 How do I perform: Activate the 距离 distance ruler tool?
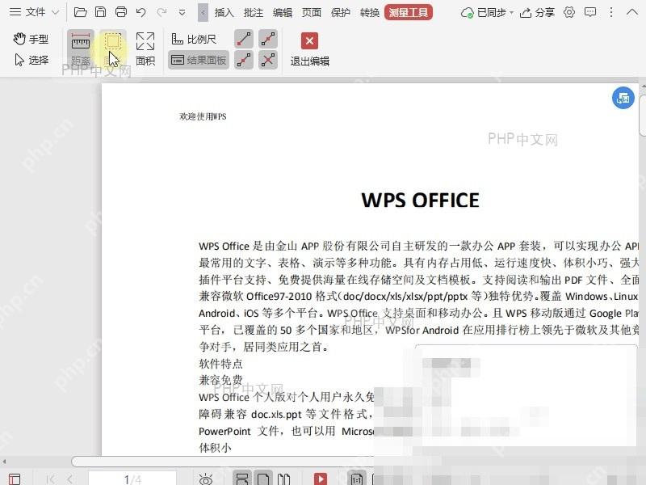80,49
